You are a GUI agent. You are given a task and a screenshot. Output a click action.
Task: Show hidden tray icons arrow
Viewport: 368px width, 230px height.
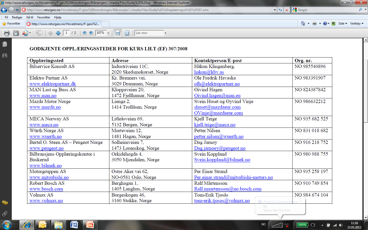(322, 225)
